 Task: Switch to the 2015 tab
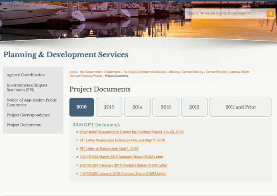pyautogui.click(x=109, y=107)
